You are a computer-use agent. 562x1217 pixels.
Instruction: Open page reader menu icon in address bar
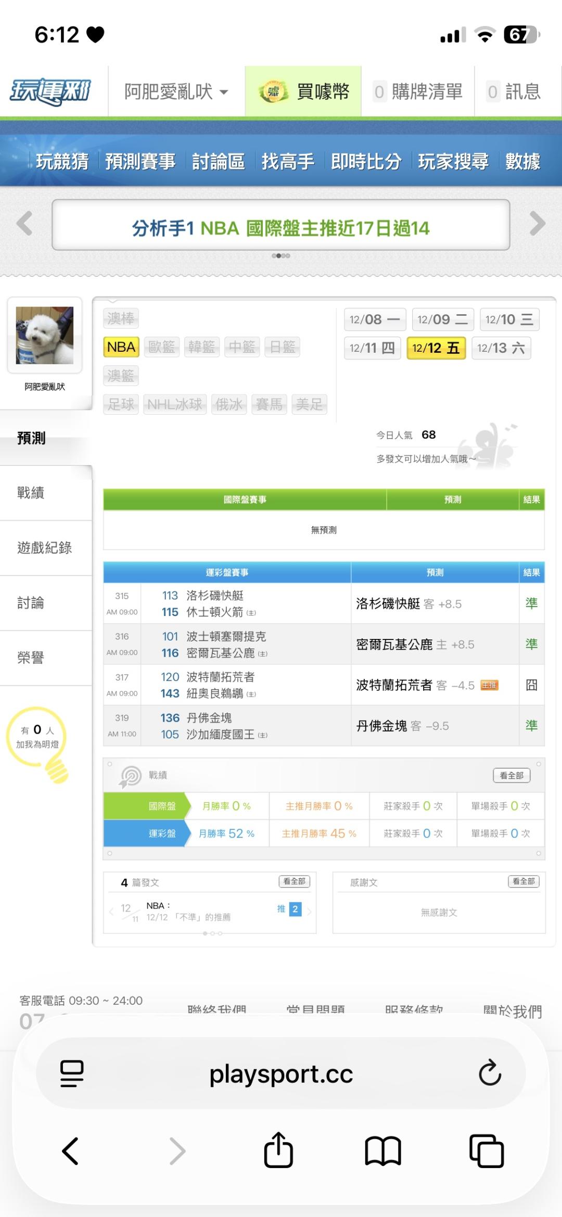pos(72,1073)
